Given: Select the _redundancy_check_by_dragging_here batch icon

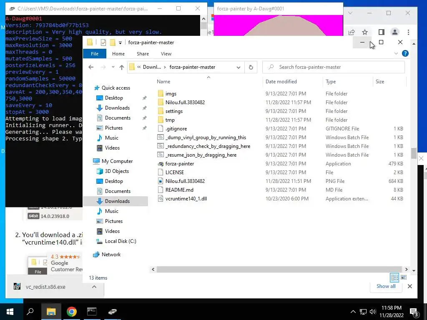Looking at the screenshot, I should [161, 146].
